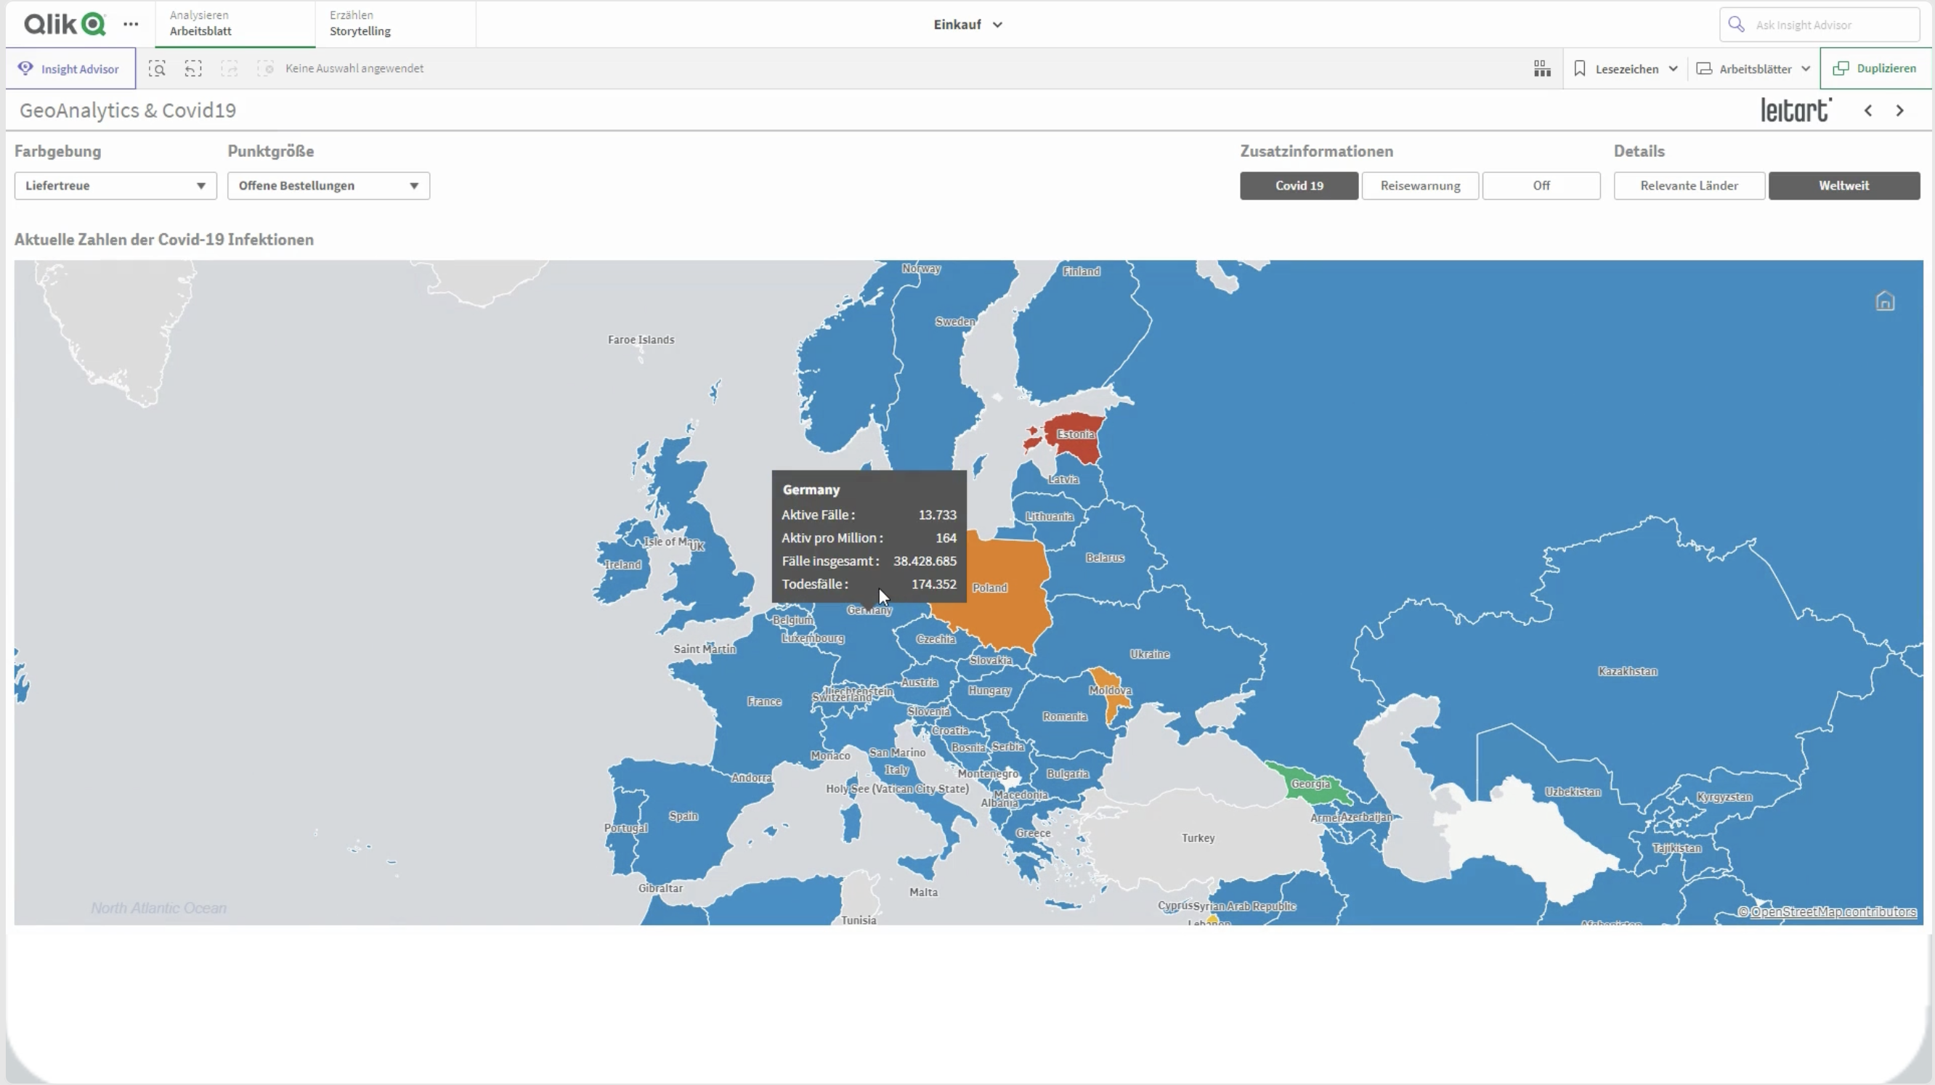The image size is (1935, 1085).
Task: Go to previous sheet arrow
Action: tap(1868, 110)
